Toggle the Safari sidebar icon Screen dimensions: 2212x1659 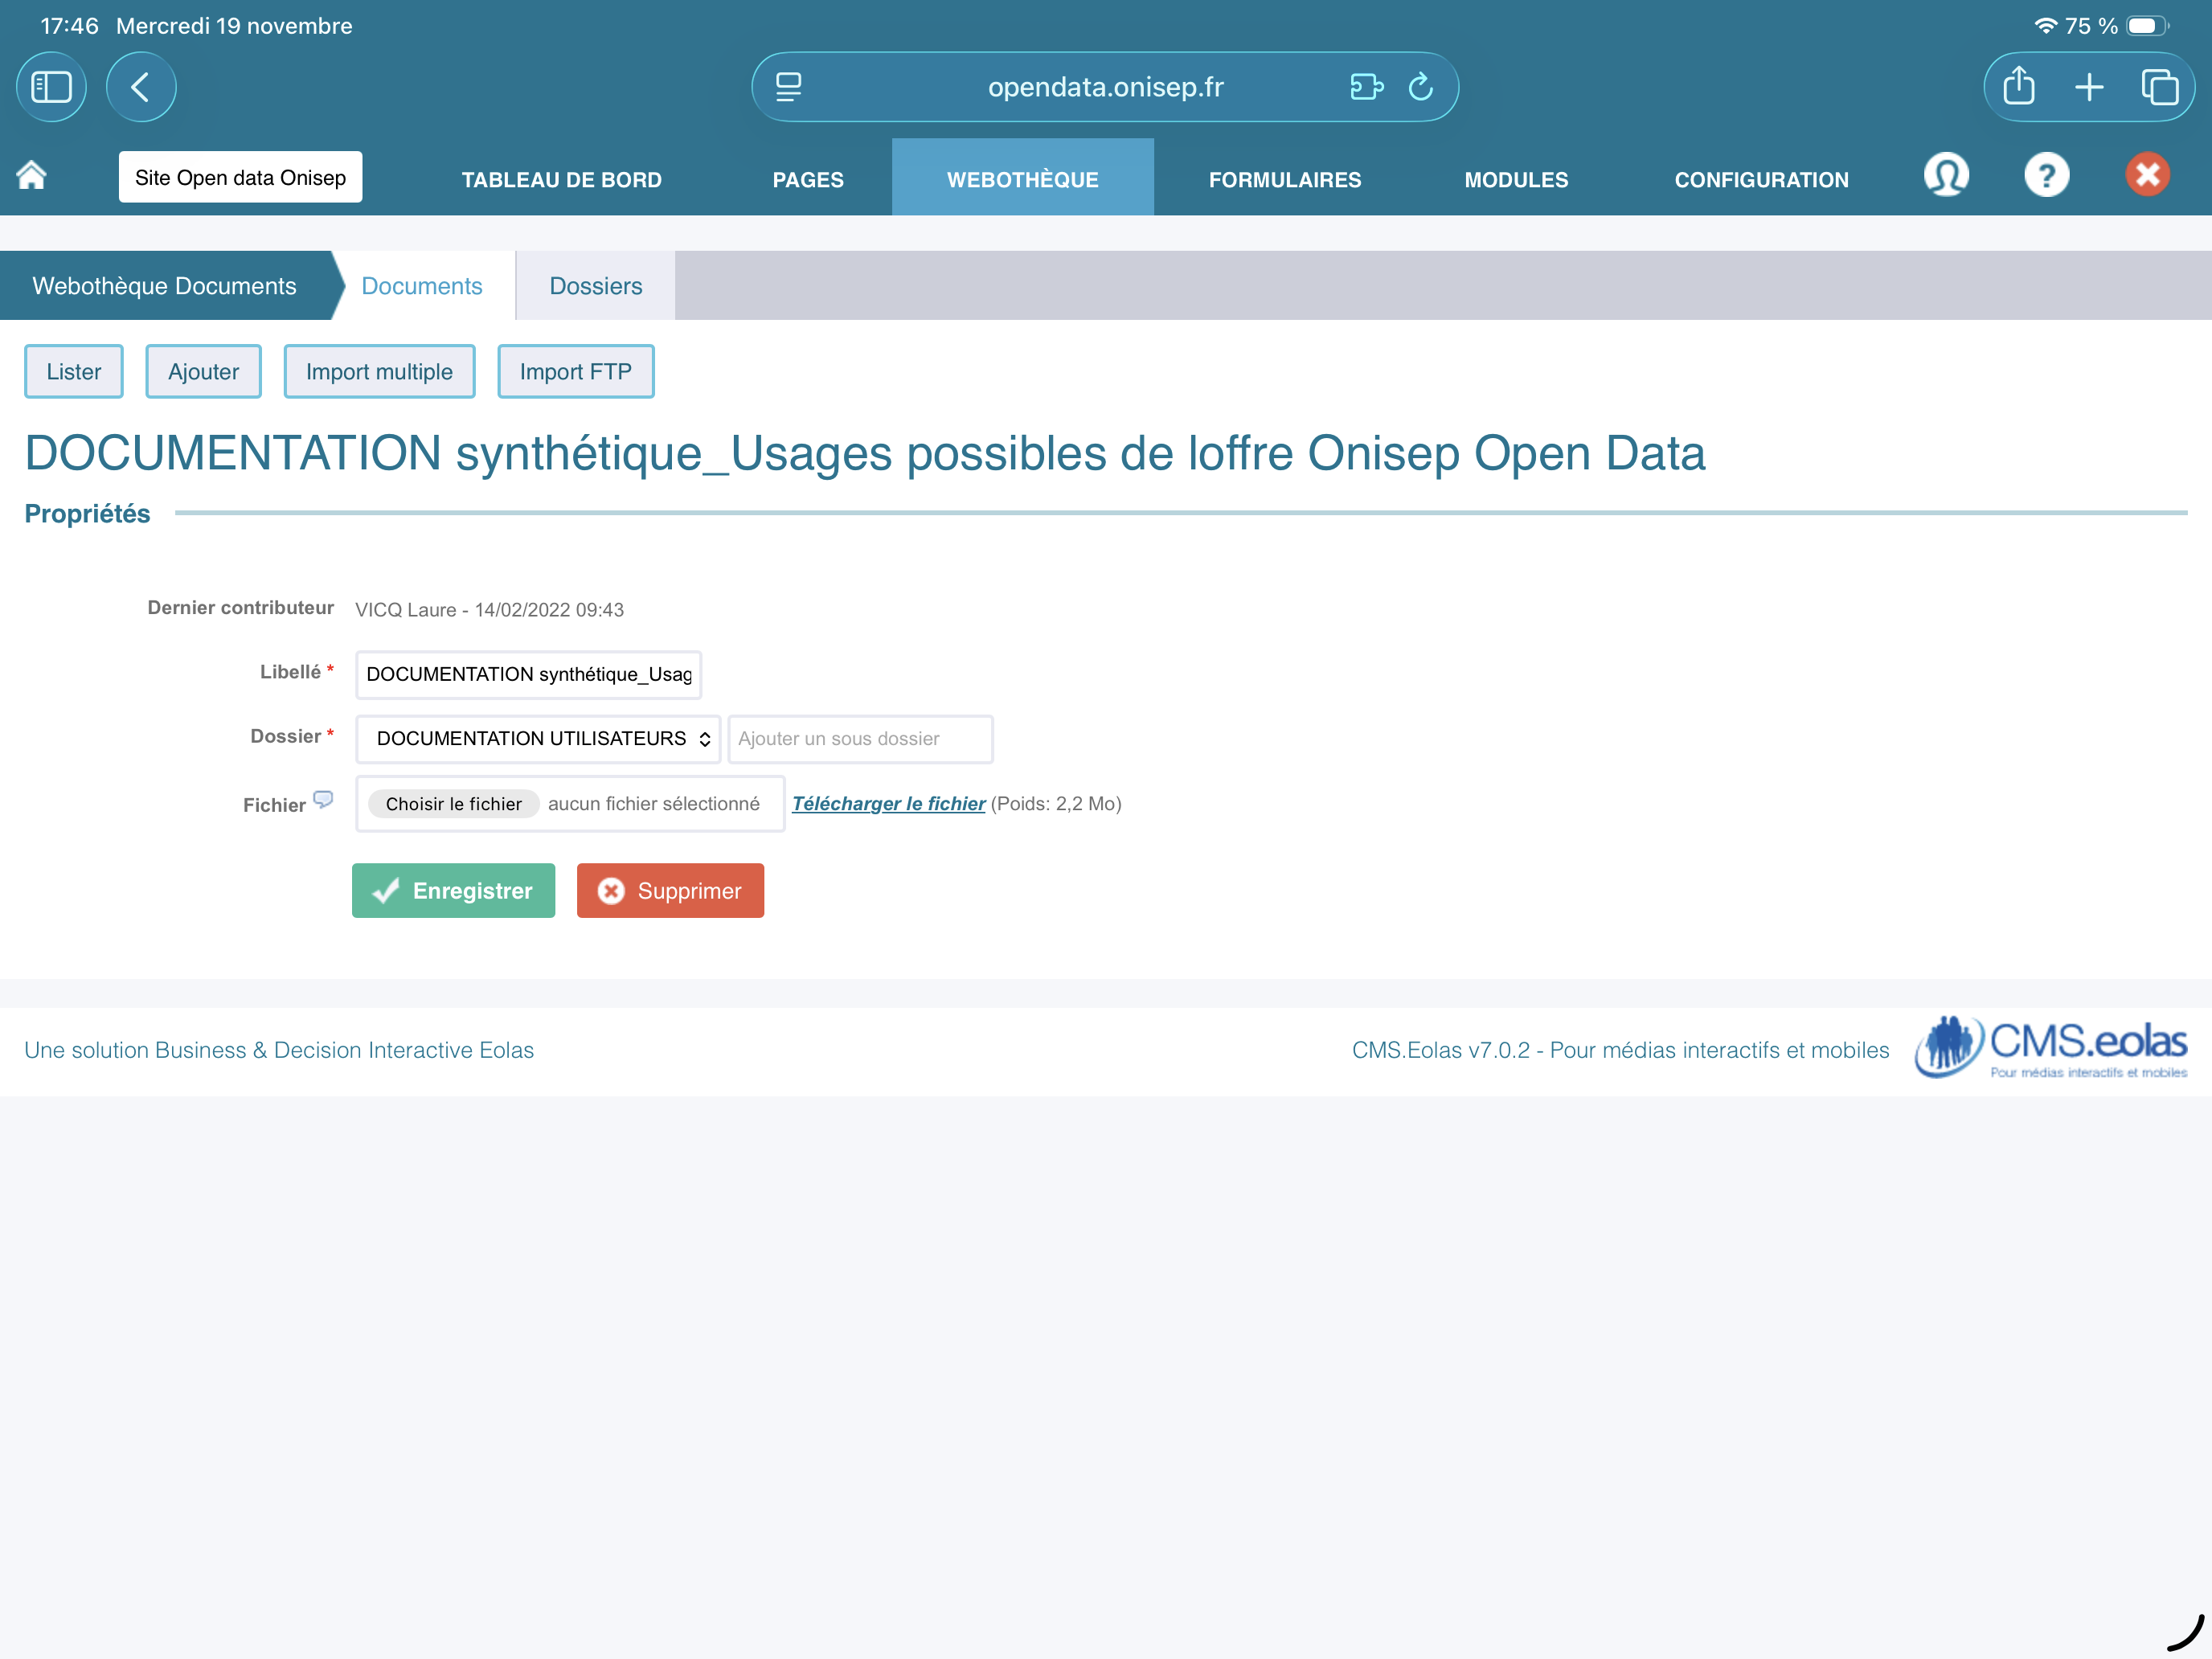tap(51, 88)
